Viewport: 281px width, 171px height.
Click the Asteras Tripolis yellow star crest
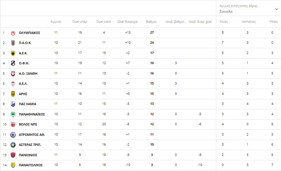coord(13,145)
